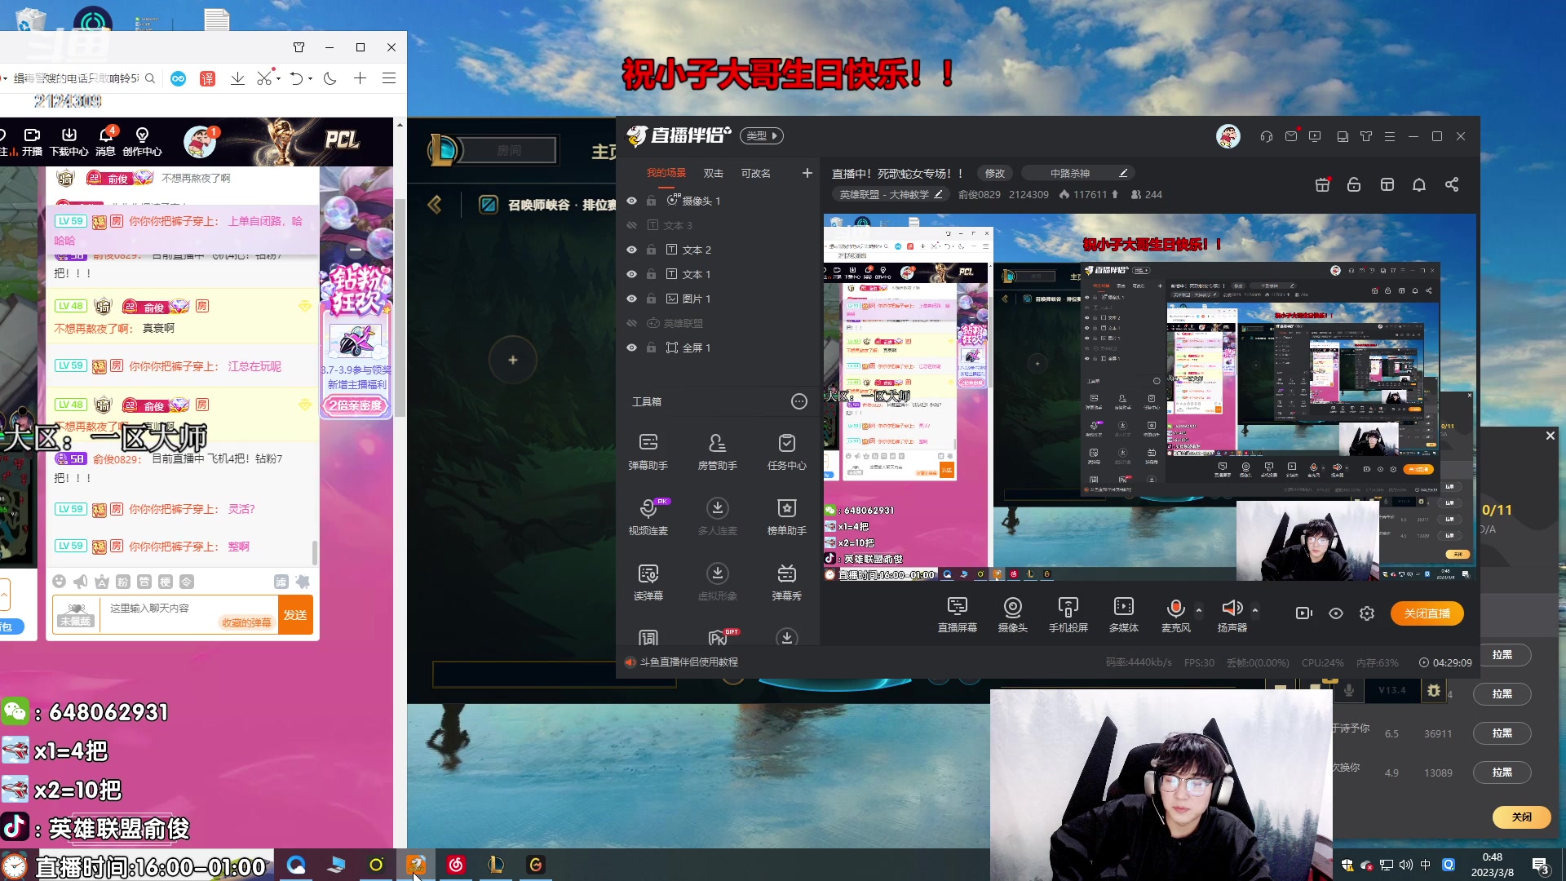
Task: Show the hidden 文本 3 source
Action: point(631,225)
